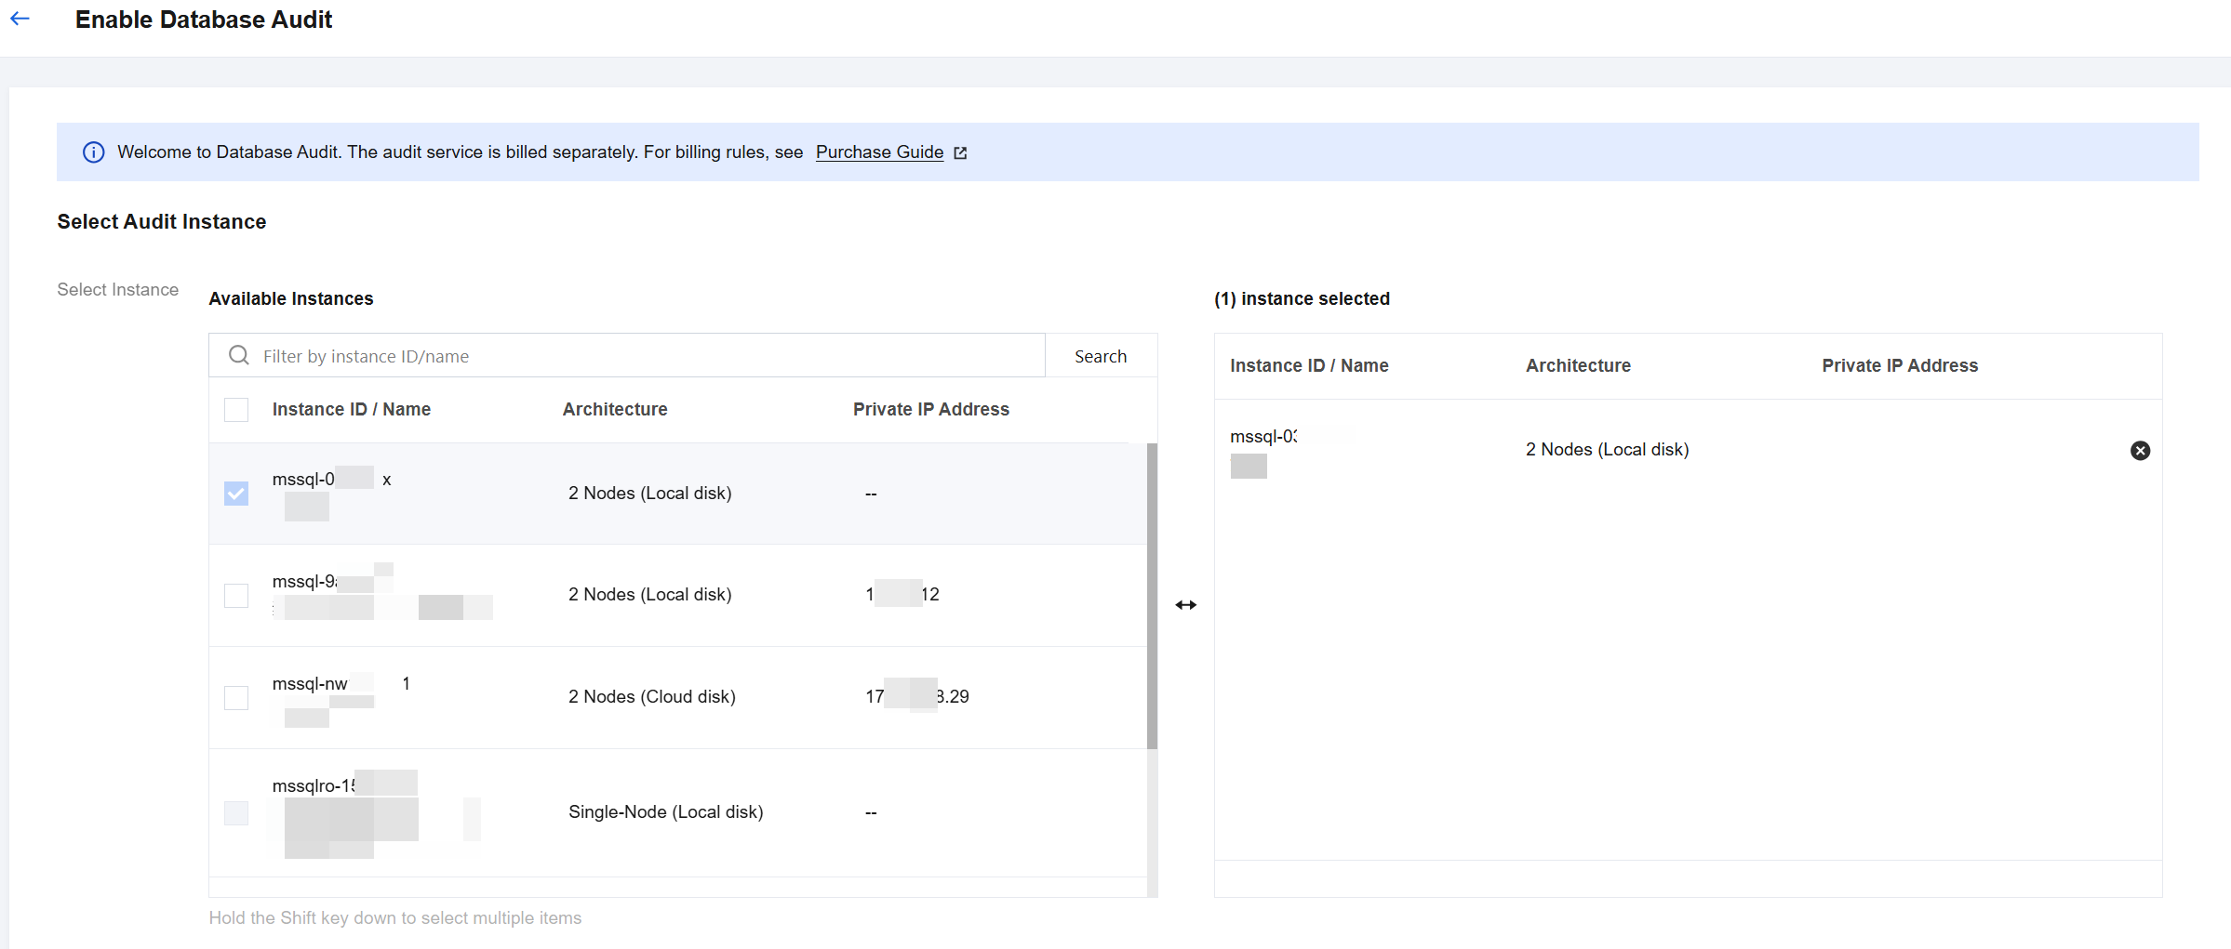Click Instance ID / Name header in selected panel
Viewport: 2231px width, 949px height.
1309,366
